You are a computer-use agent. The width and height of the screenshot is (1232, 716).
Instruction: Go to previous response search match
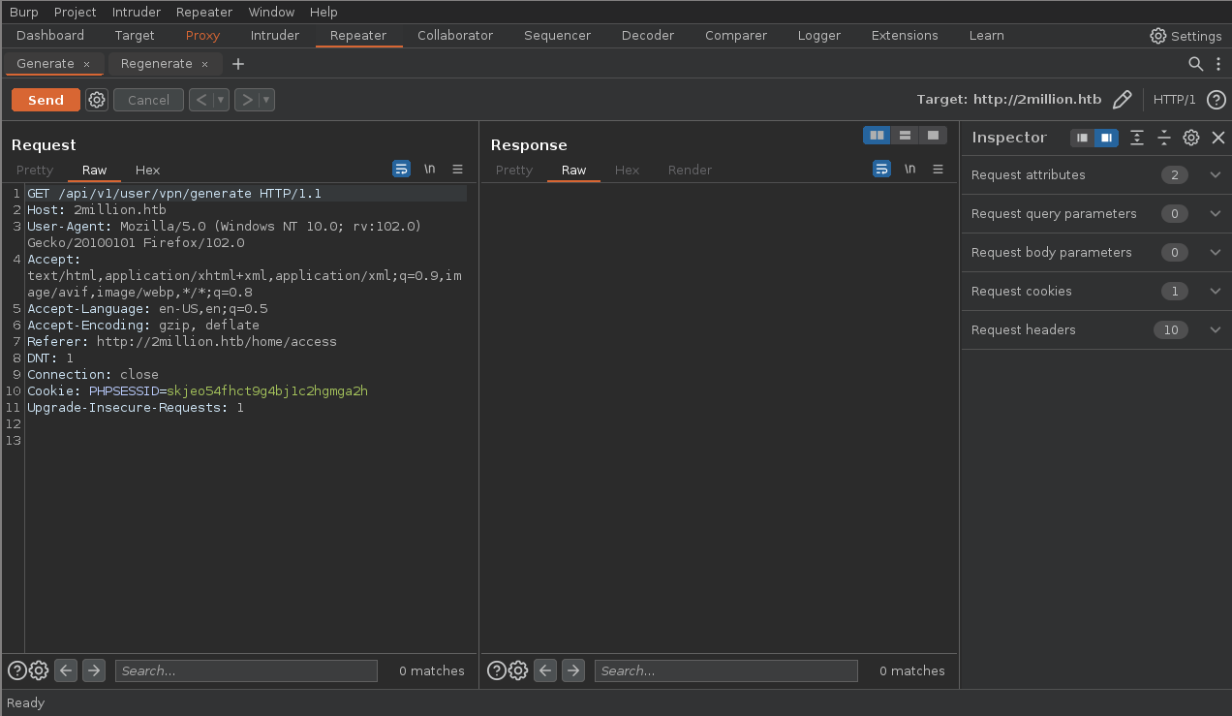point(545,670)
